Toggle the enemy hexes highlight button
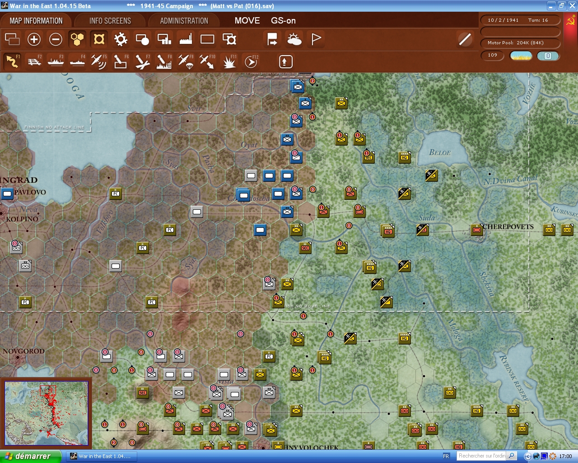The width and height of the screenshot is (578, 463). coord(99,39)
